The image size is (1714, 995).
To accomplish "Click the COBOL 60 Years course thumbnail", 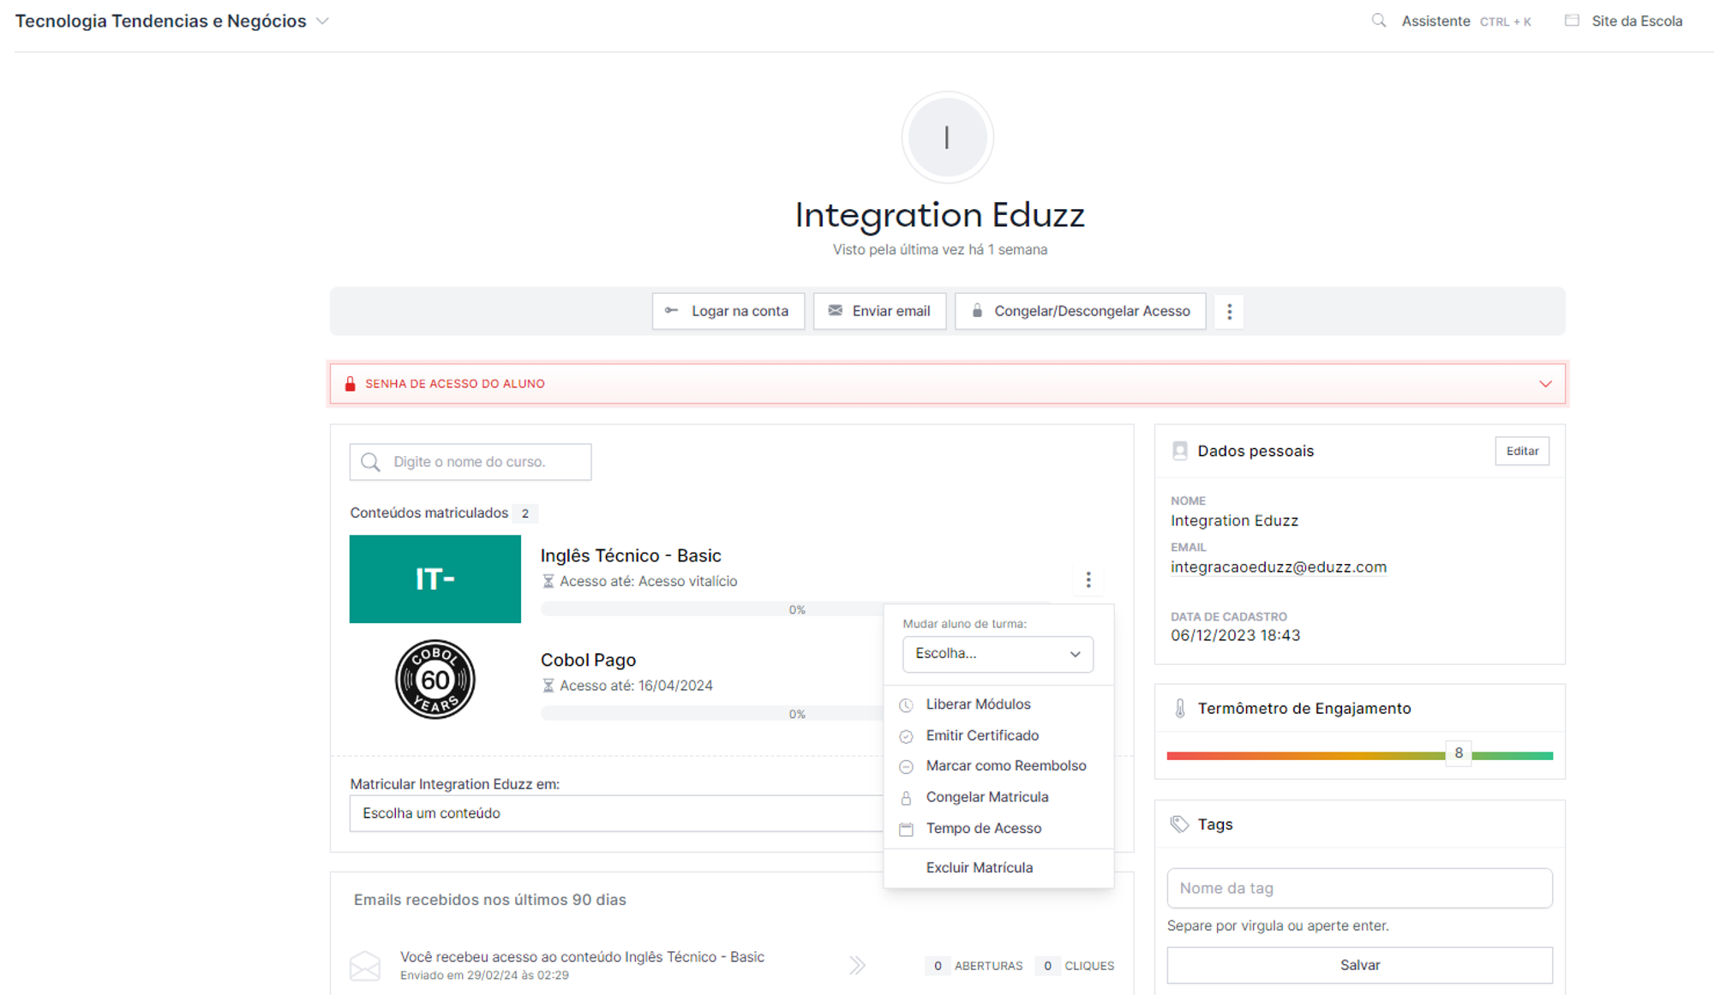I will point(435,680).
